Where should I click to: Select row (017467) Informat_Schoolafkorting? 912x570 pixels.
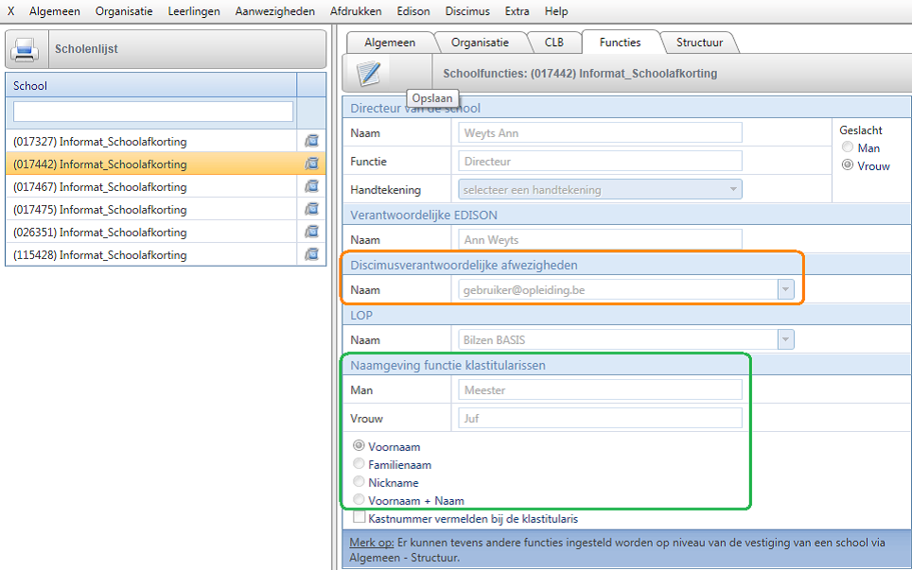point(151,186)
